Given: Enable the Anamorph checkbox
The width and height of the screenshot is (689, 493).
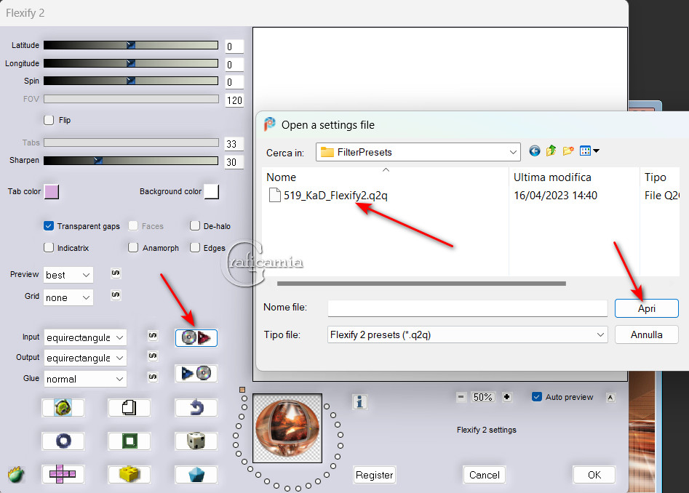Looking at the screenshot, I should [133, 248].
